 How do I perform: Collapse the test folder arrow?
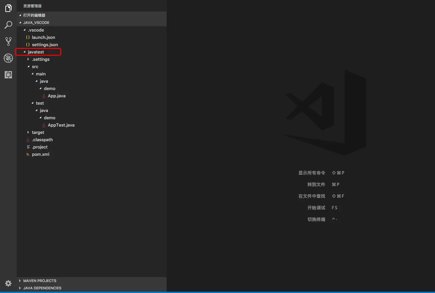[x=32, y=103]
